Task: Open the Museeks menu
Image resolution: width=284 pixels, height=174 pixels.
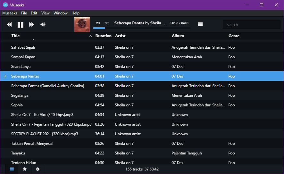Action: [x=10, y=13]
